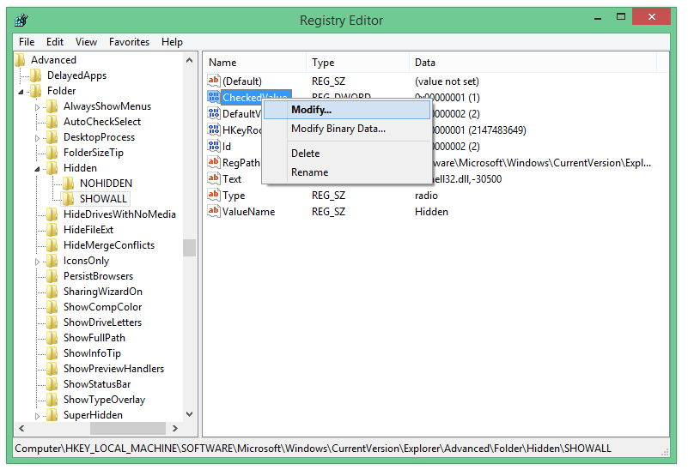
Task: Click the ShowFullPath folder icon
Action: (52, 338)
